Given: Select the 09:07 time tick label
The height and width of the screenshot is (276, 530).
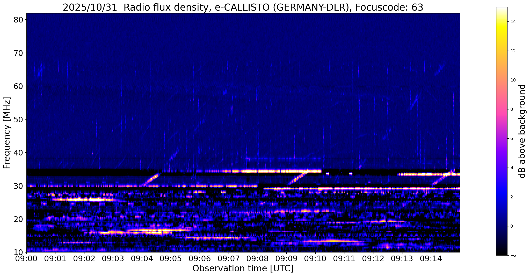Looking at the screenshot, I should pos(229,258).
